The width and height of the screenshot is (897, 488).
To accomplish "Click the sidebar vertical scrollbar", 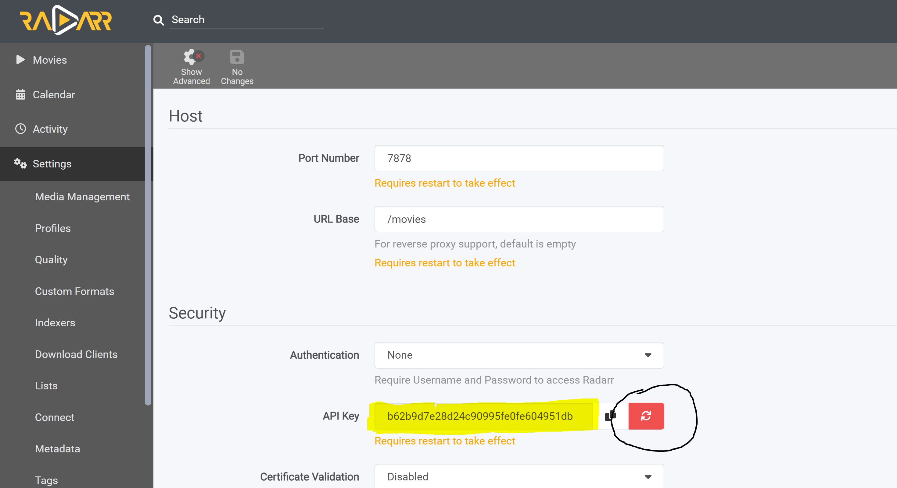I will click(148, 225).
